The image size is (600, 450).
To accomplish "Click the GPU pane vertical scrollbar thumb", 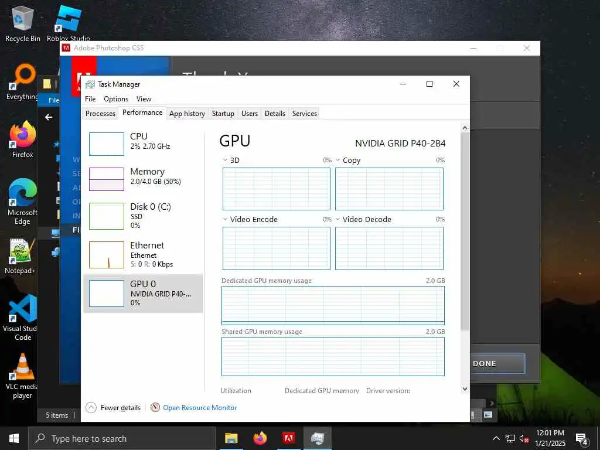I will (x=465, y=231).
